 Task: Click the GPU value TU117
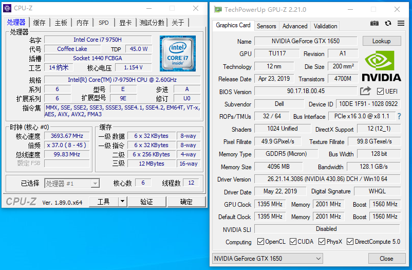(277, 53)
